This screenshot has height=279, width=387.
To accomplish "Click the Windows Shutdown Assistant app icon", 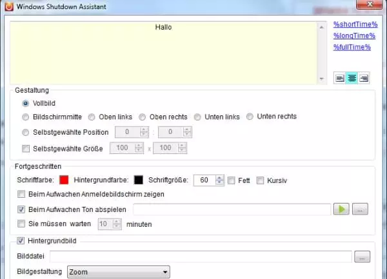I will [x=9, y=6].
